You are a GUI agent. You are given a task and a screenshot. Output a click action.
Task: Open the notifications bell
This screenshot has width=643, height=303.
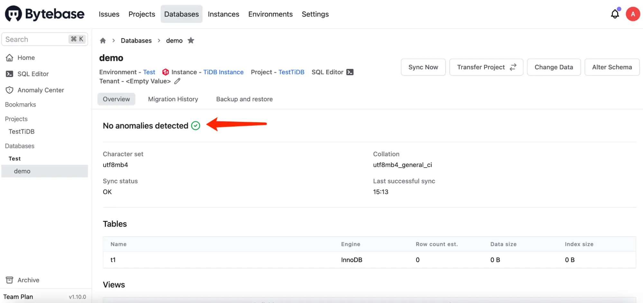tap(615, 14)
